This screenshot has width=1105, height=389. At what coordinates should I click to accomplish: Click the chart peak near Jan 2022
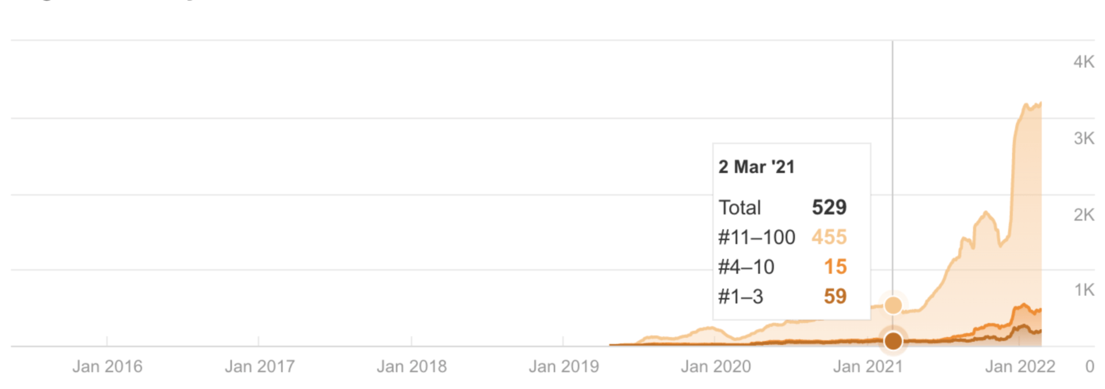click(x=1027, y=105)
